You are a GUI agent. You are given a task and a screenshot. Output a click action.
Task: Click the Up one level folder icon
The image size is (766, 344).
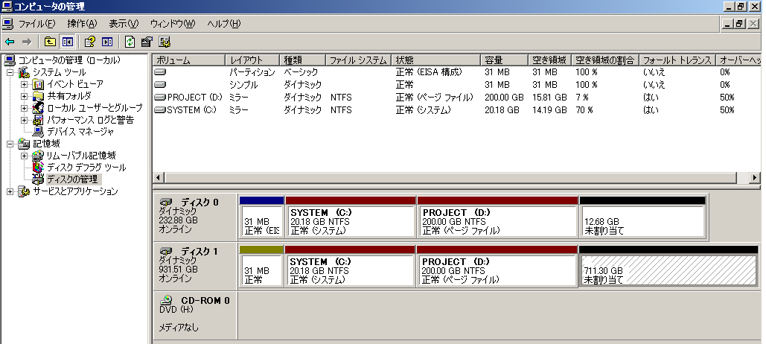coord(50,42)
